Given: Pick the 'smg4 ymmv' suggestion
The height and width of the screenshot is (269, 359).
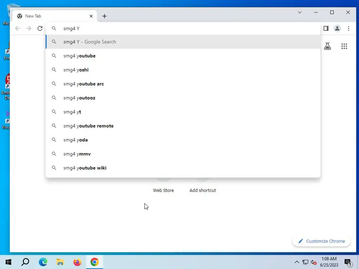Looking at the screenshot, I should pos(183,154).
